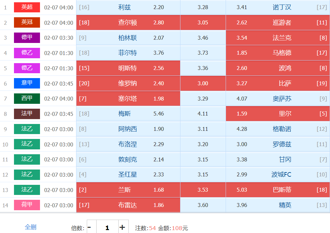This screenshot has height=233, width=330.
Task: Deselect 兰斯 home win odds 1.68
Action: click(128, 190)
